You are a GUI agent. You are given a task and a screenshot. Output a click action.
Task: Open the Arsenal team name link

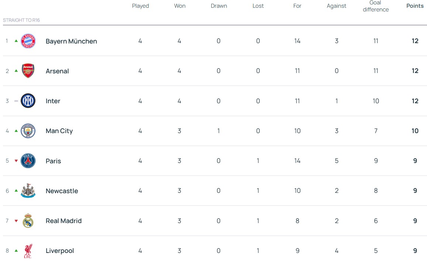point(57,71)
